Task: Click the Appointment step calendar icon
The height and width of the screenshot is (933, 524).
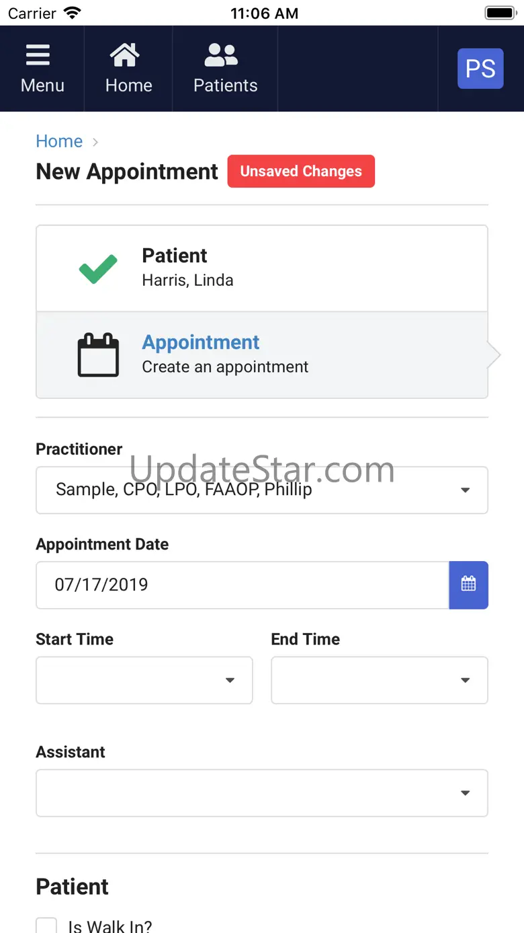Action: click(98, 354)
